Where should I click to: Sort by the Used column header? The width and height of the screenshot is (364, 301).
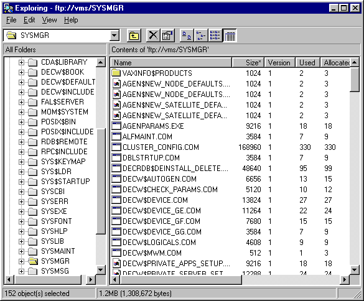[307, 63]
